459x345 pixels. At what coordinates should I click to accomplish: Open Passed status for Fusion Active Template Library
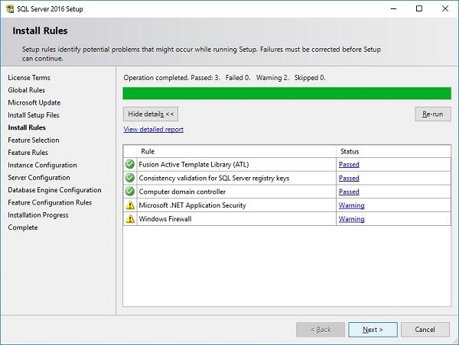tap(349, 164)
